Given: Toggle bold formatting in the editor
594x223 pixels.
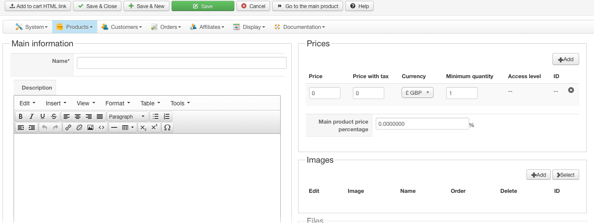Looking at the screenshot, I should (x=20, y=116).
